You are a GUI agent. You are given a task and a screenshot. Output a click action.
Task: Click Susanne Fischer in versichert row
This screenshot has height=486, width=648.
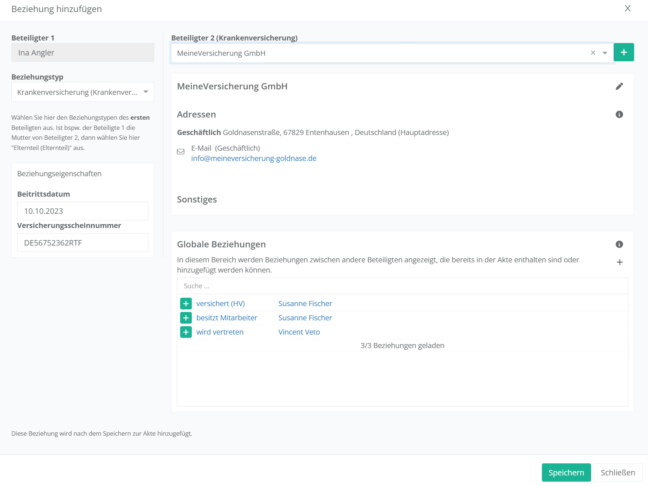(305, 304)
